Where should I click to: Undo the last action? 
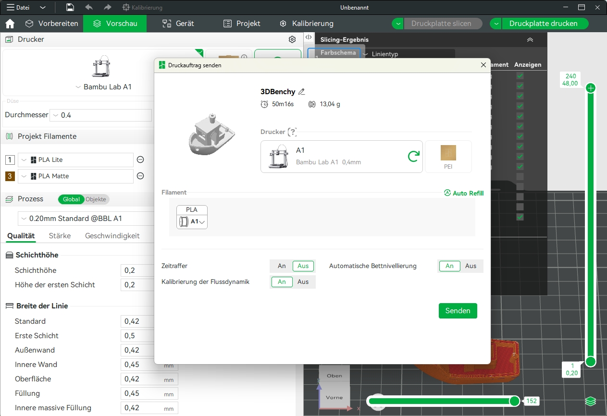[x=89, y=8]
